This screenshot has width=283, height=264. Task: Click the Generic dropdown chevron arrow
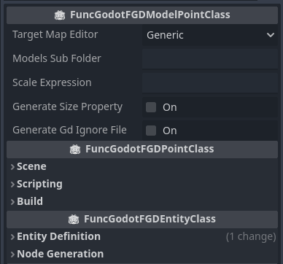(271, 35)
